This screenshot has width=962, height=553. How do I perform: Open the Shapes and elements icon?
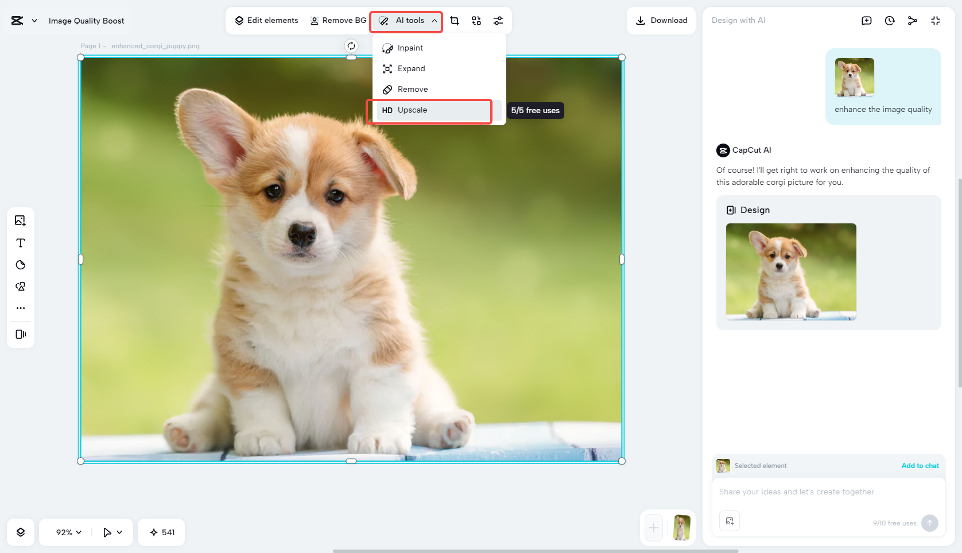tap(20, 286)
